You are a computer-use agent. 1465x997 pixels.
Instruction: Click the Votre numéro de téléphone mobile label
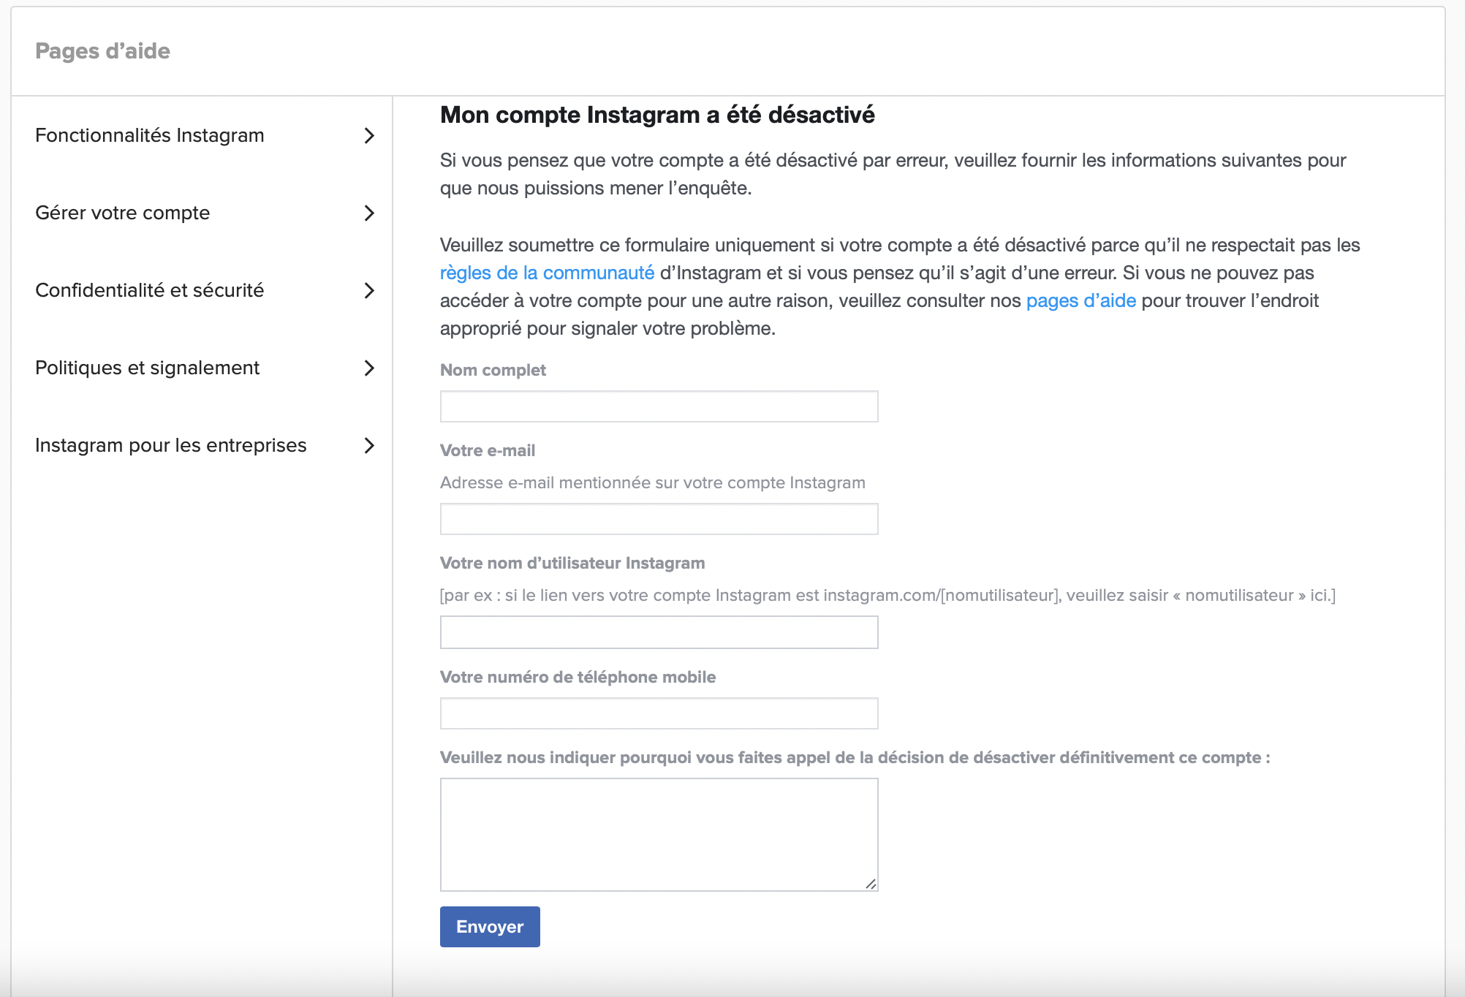578,677
